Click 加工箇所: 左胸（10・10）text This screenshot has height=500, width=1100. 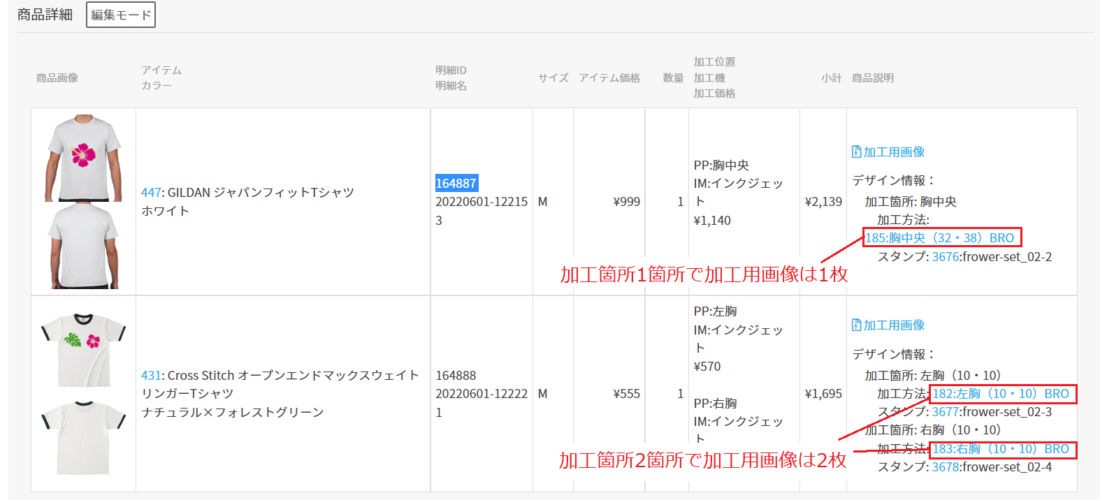[x=933, y=375]
